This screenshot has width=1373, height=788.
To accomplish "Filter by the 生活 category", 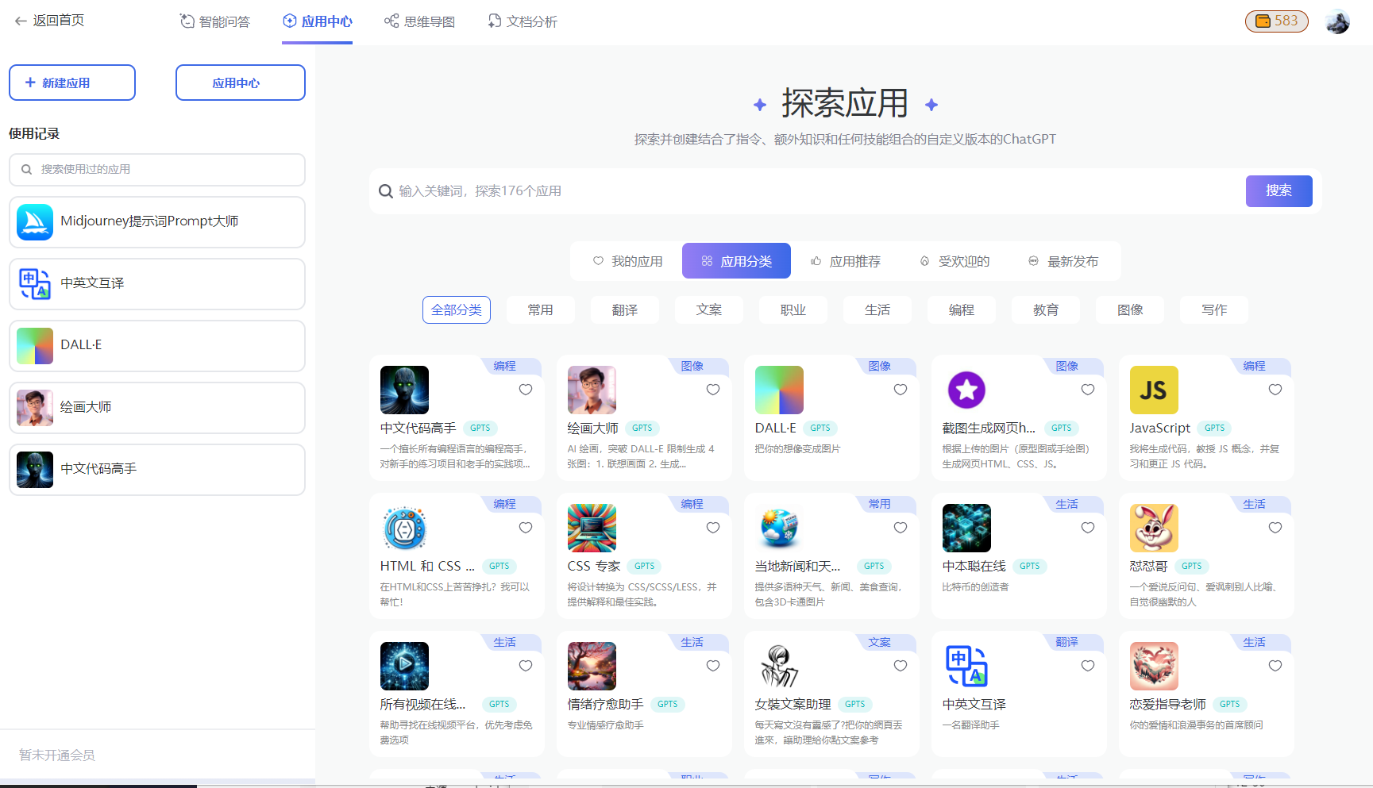I will (x=877, y=309).
